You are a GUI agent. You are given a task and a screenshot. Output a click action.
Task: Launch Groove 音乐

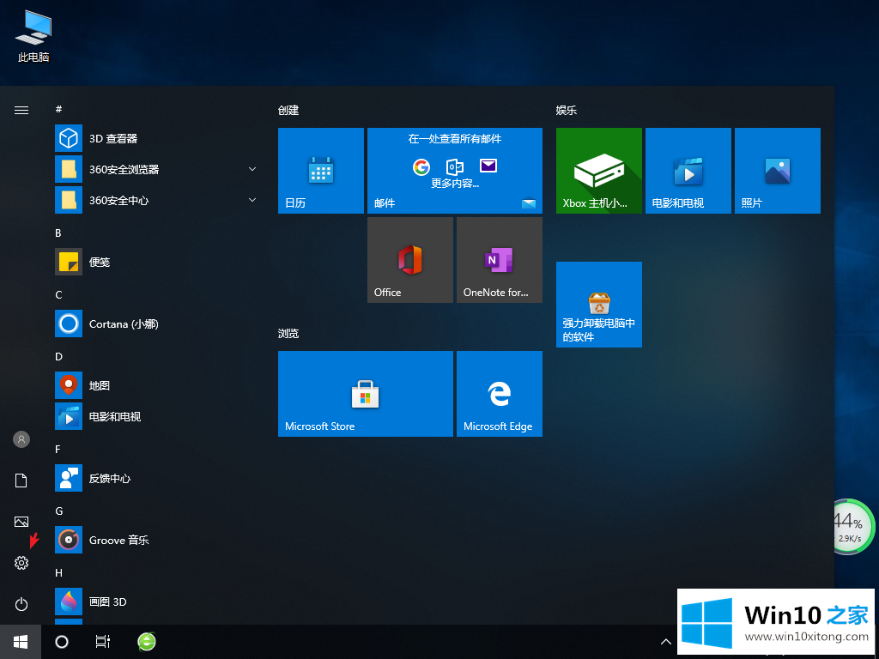(156, 540)
